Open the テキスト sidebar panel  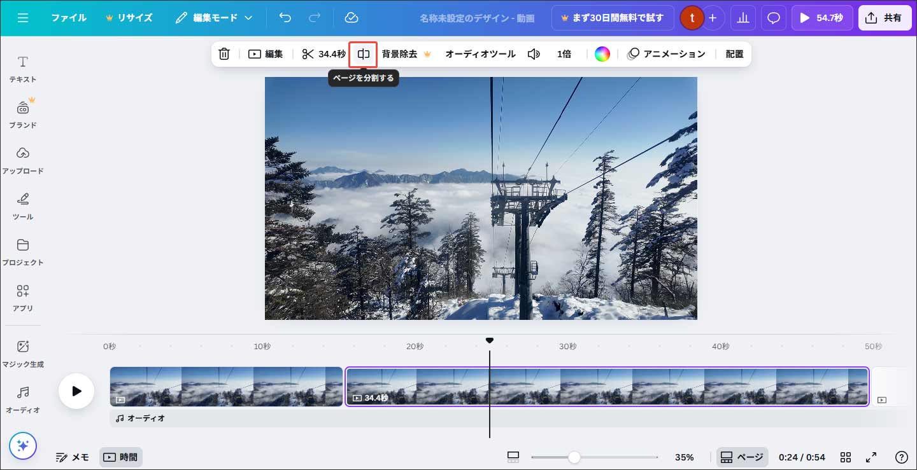(x=23, y=69)
